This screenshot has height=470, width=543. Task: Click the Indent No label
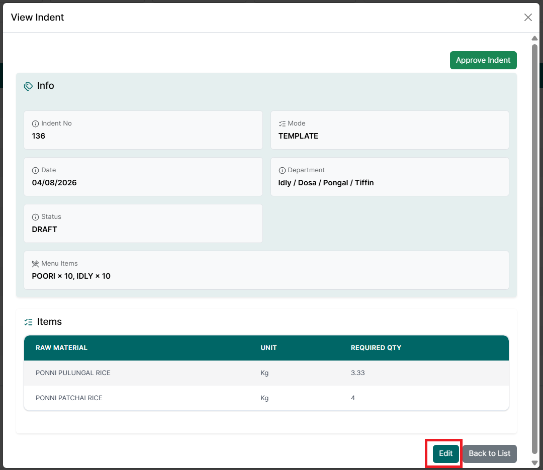[56, 124]
